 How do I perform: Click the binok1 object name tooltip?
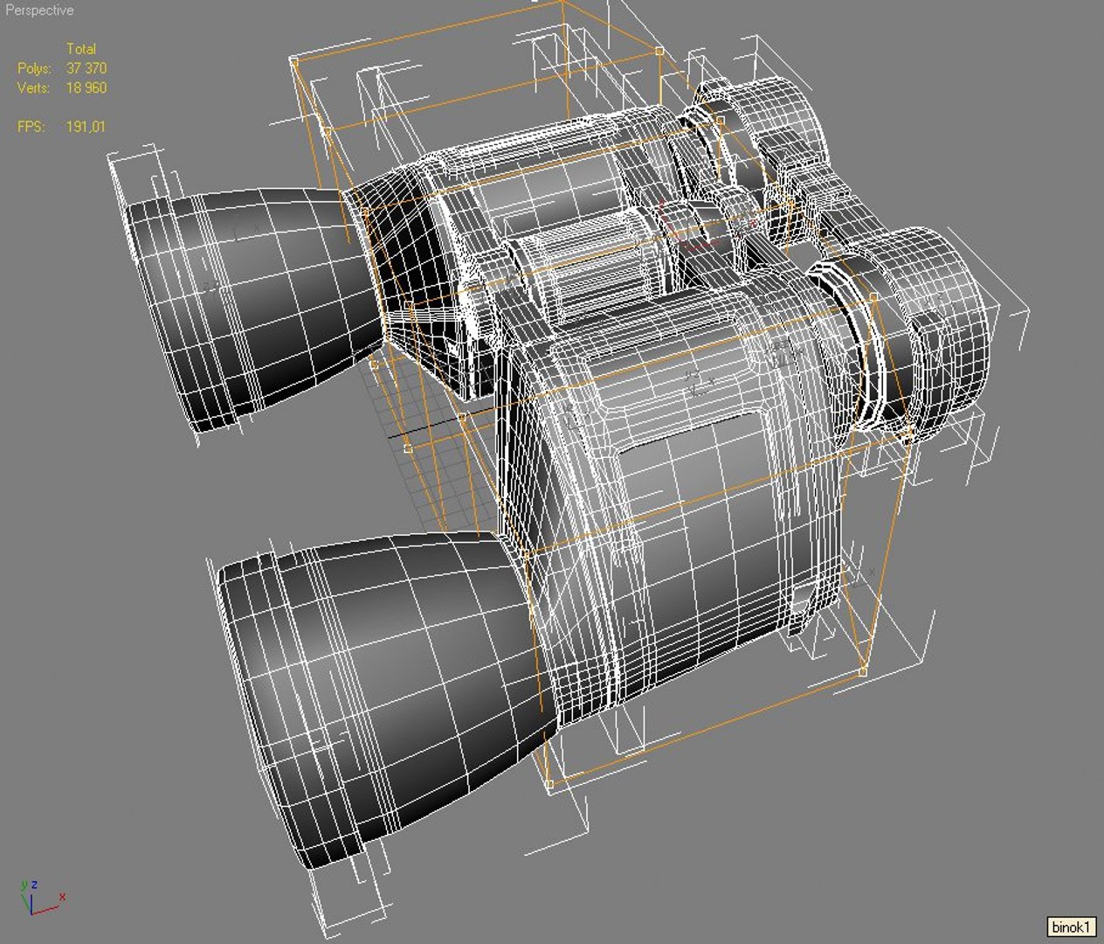(x=1070, y=927)
